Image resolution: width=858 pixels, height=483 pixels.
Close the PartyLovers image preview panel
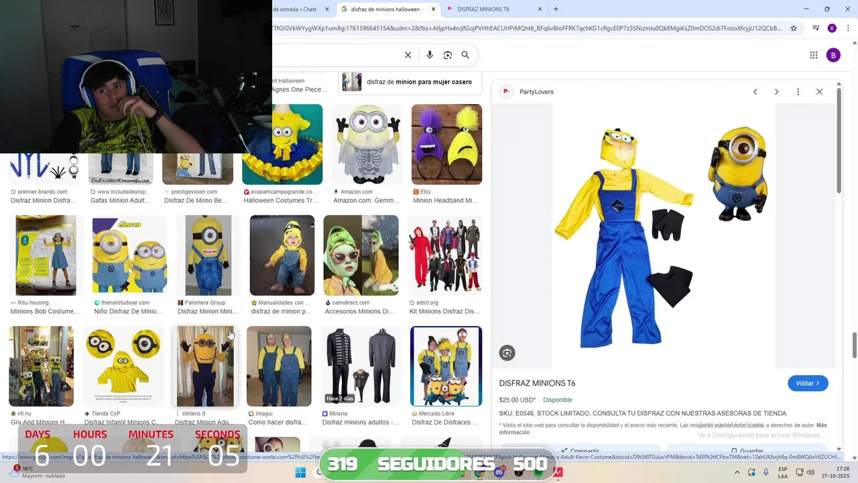(x=819, y=92)
